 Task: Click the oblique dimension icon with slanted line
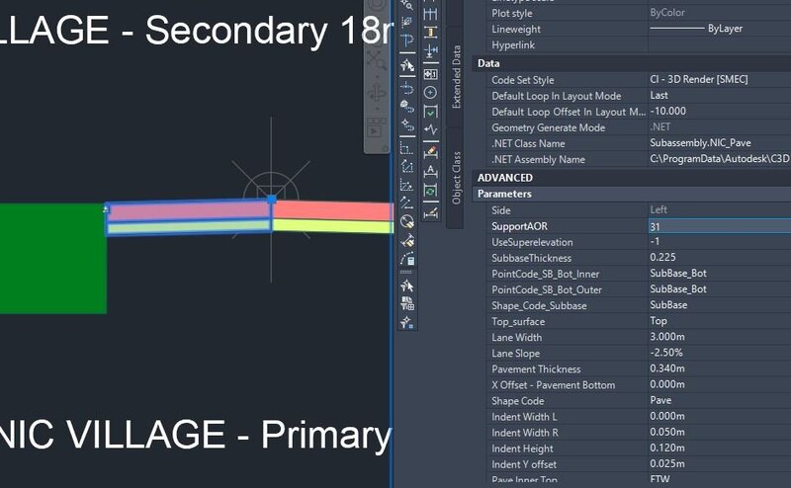(x=430, y=212)
